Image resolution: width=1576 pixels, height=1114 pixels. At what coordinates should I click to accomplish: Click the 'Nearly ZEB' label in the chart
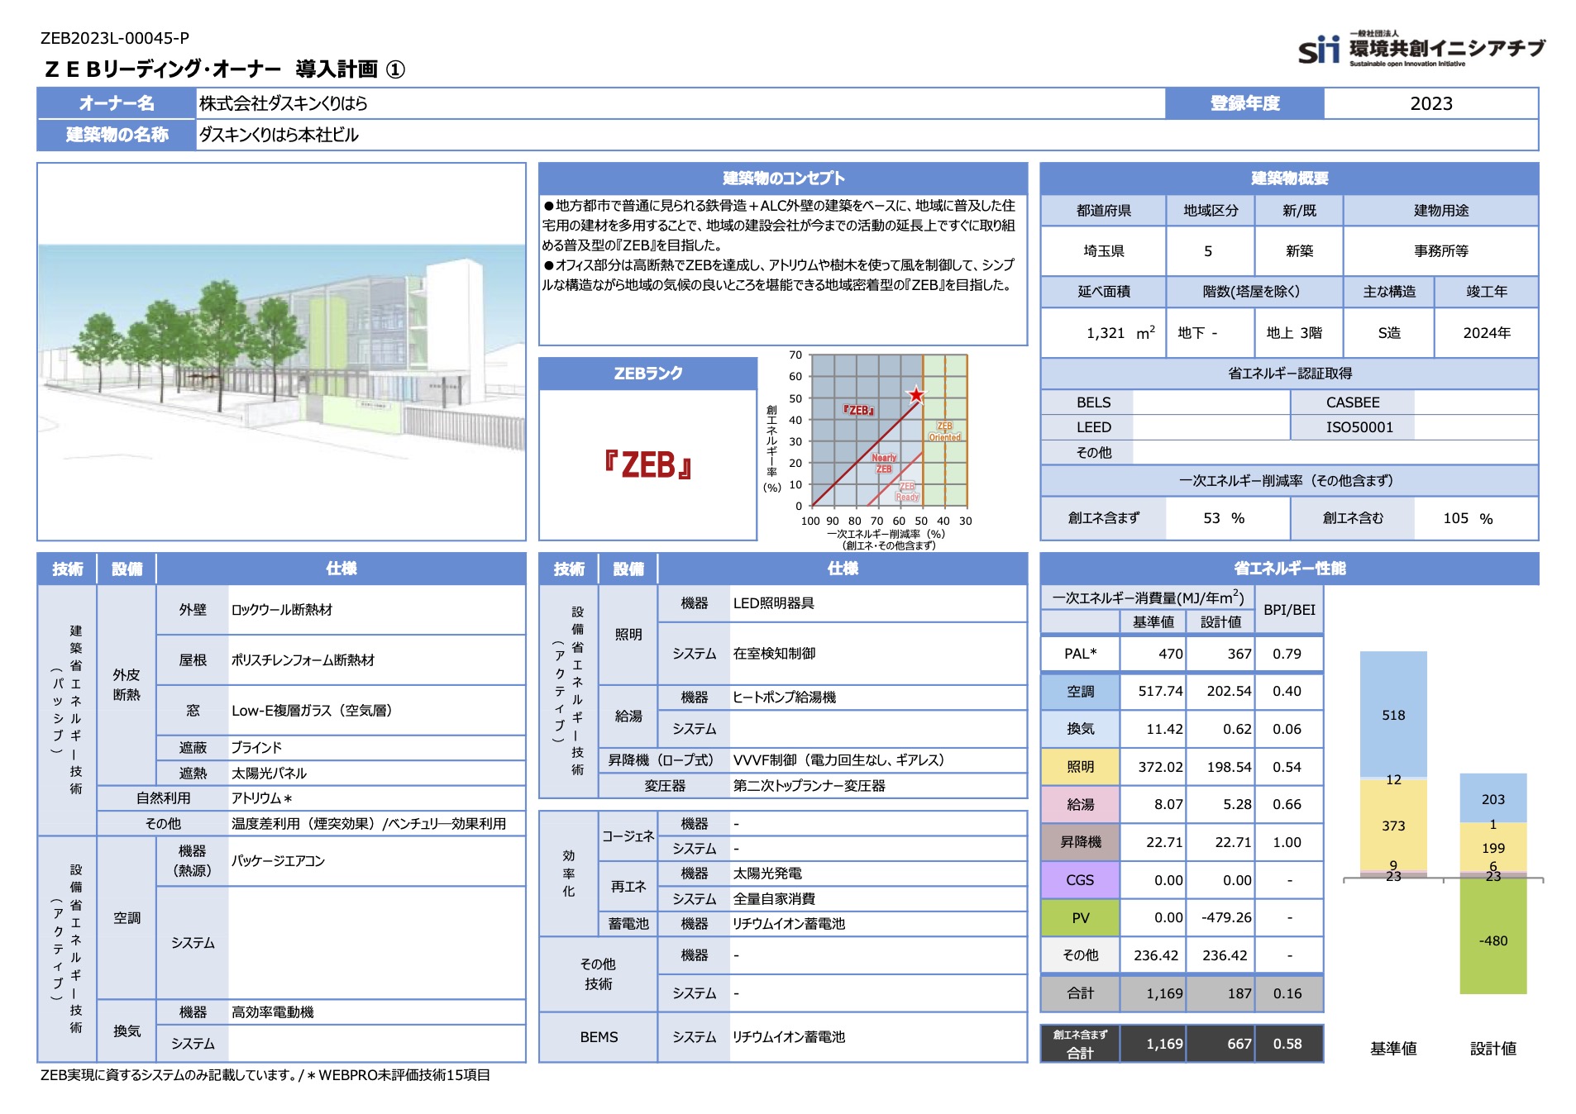884,463
